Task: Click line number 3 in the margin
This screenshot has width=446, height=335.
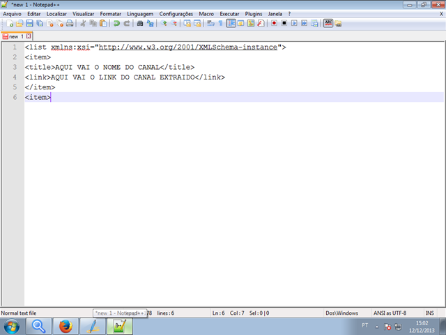Action: (x=15, y=67)
